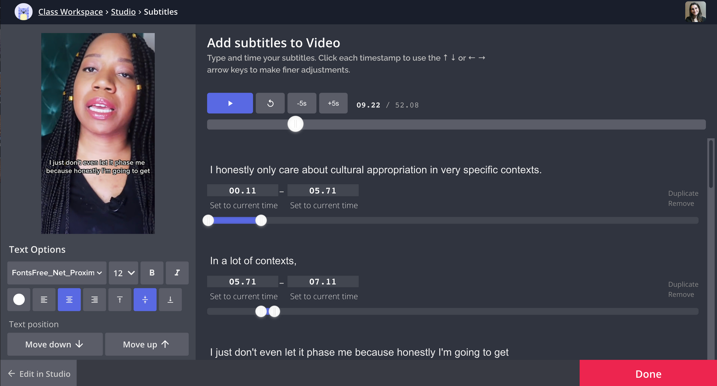The image size is (717, 386).
Task: Go to Class Workspace breadcrumb
Action: (70, 12)
